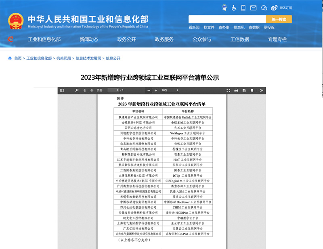
Task: Toggle the PDF viewer sidebar
Action: [x=62, y=90]
